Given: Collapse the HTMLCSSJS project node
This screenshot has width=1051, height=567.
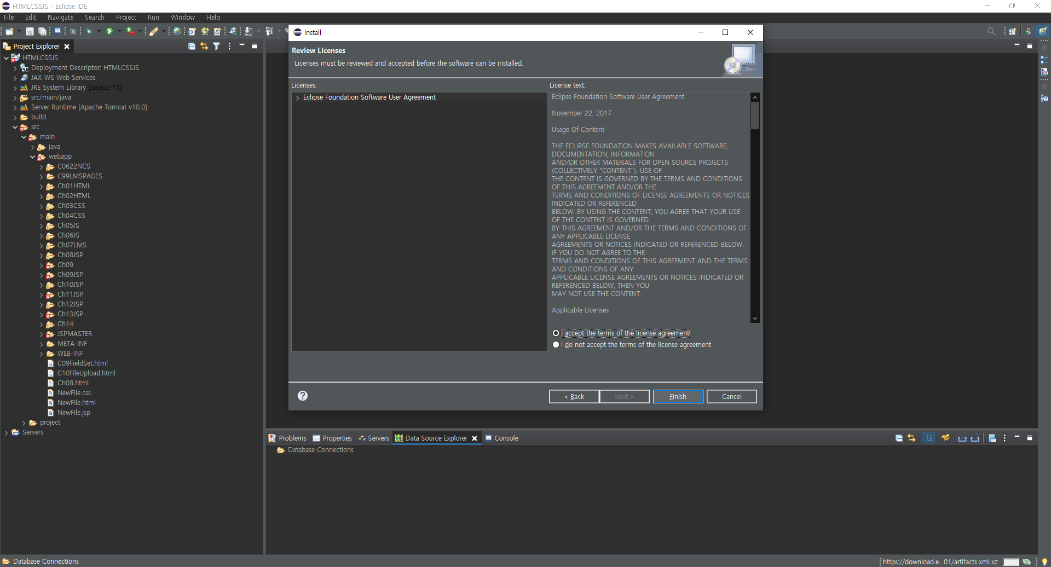Looking at the screenshot, I should point(6,58).
